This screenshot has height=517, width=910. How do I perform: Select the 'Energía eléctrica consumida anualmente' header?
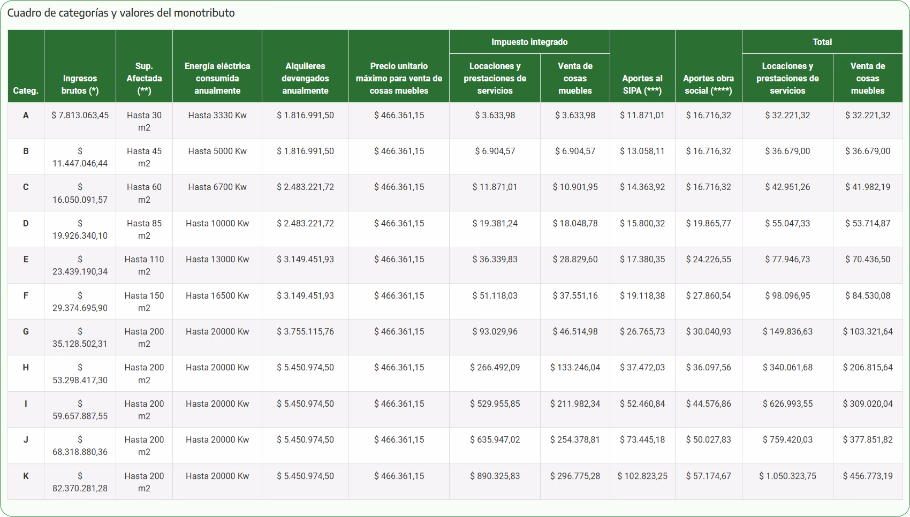click(217, 78)
